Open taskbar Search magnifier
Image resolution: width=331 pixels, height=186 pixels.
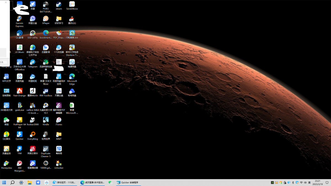tap(12, 182)
